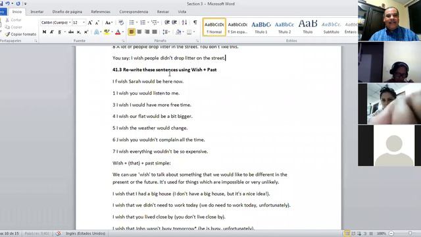Apply the Subtítulo style

pos(331,27)
